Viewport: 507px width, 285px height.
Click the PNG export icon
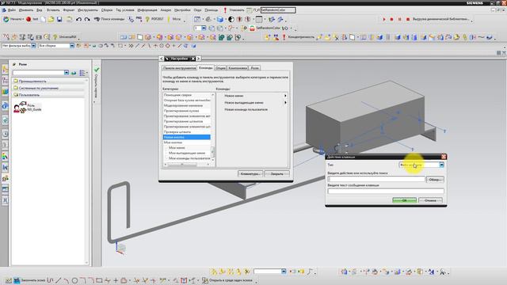[139, 19]
